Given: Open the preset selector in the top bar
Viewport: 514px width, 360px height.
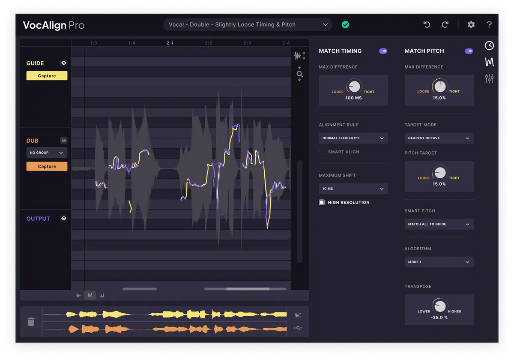Looking at the screenshot, I should pos(248,24).
